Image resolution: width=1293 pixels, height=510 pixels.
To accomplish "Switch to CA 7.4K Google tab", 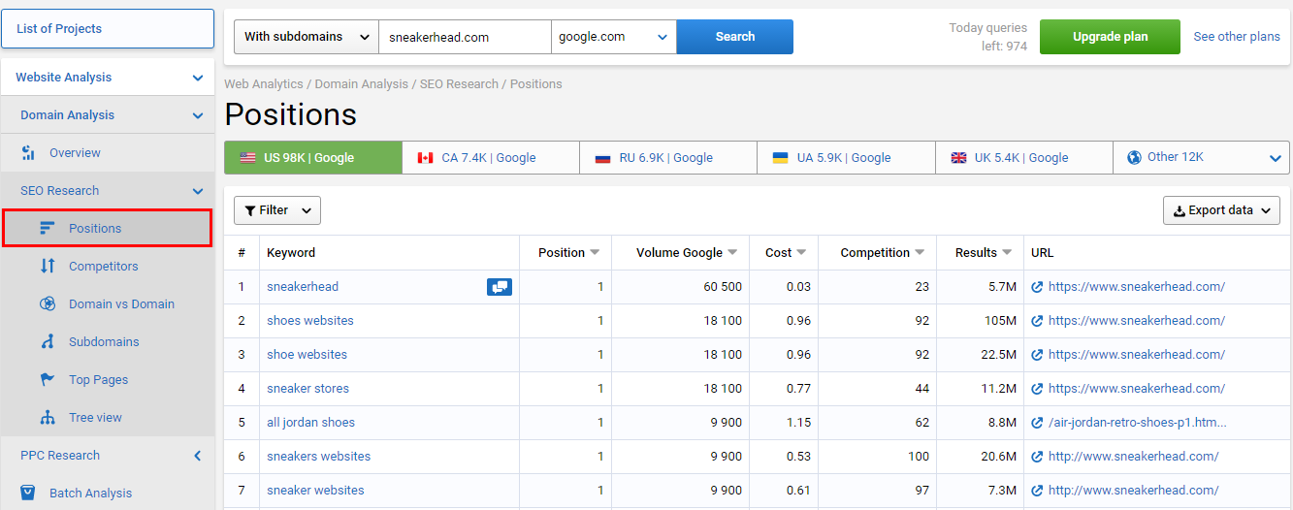I will click(x=490, y=157).
